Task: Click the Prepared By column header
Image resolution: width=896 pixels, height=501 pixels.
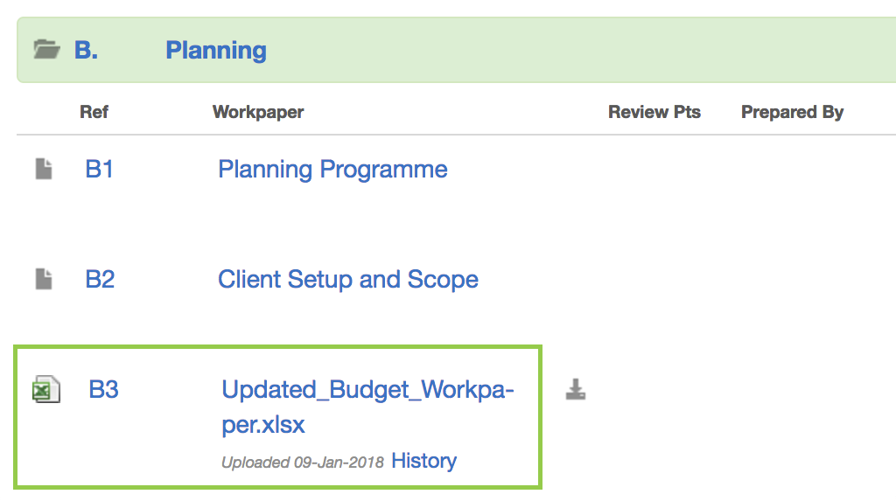Action: click(x=792, y=112)
